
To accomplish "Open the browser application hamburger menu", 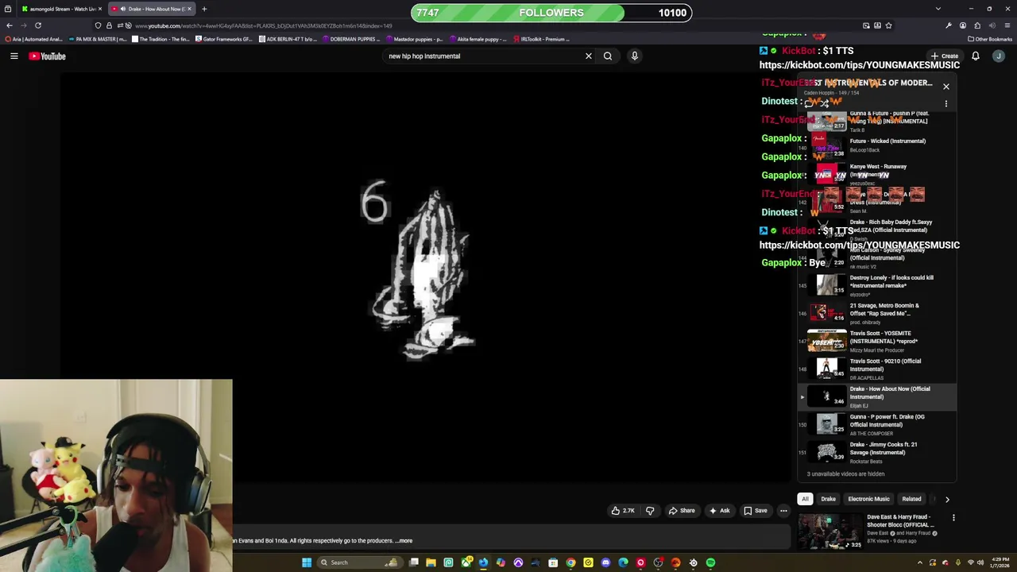I will pos(1007,25).
